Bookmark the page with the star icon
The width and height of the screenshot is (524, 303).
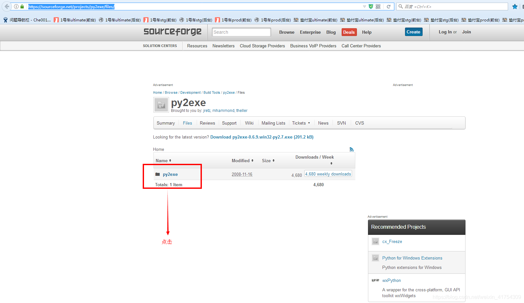click(515, 6)
